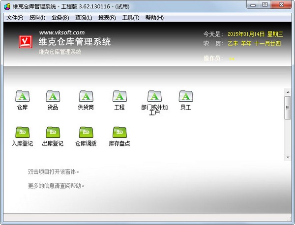Open the 资料(I) menu

[x=37, y=18]
